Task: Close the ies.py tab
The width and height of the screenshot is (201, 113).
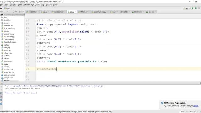Action: coord(117,12)
